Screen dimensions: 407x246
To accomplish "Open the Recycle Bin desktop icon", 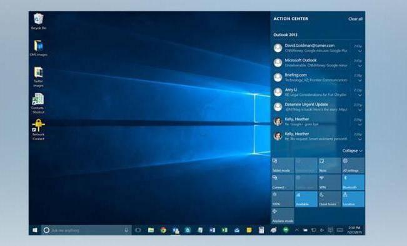I will coord(38,21).
